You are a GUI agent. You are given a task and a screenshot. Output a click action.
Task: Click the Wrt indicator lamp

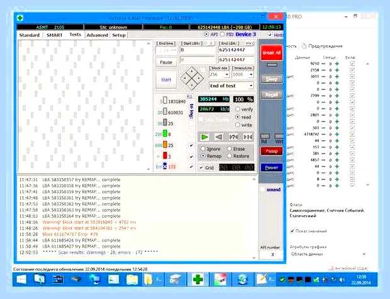(x=279, y=136)
